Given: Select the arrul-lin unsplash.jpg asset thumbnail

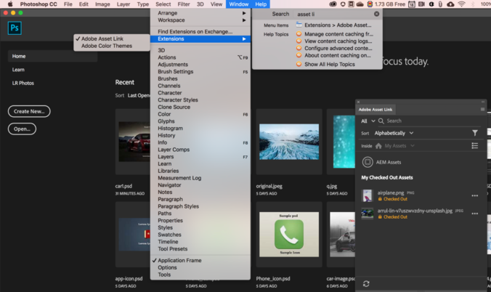Looking at the screenshot, I should [x=368, y=214].
